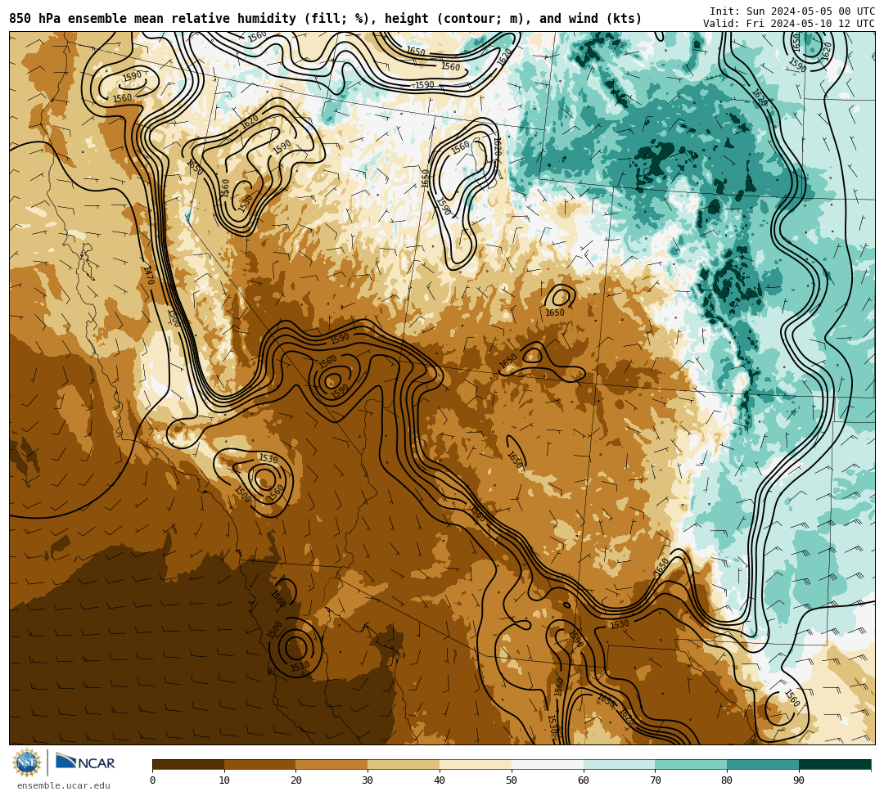Click the colorbar tick label 50
Screen dimensions: 884x796
(512, 780)
